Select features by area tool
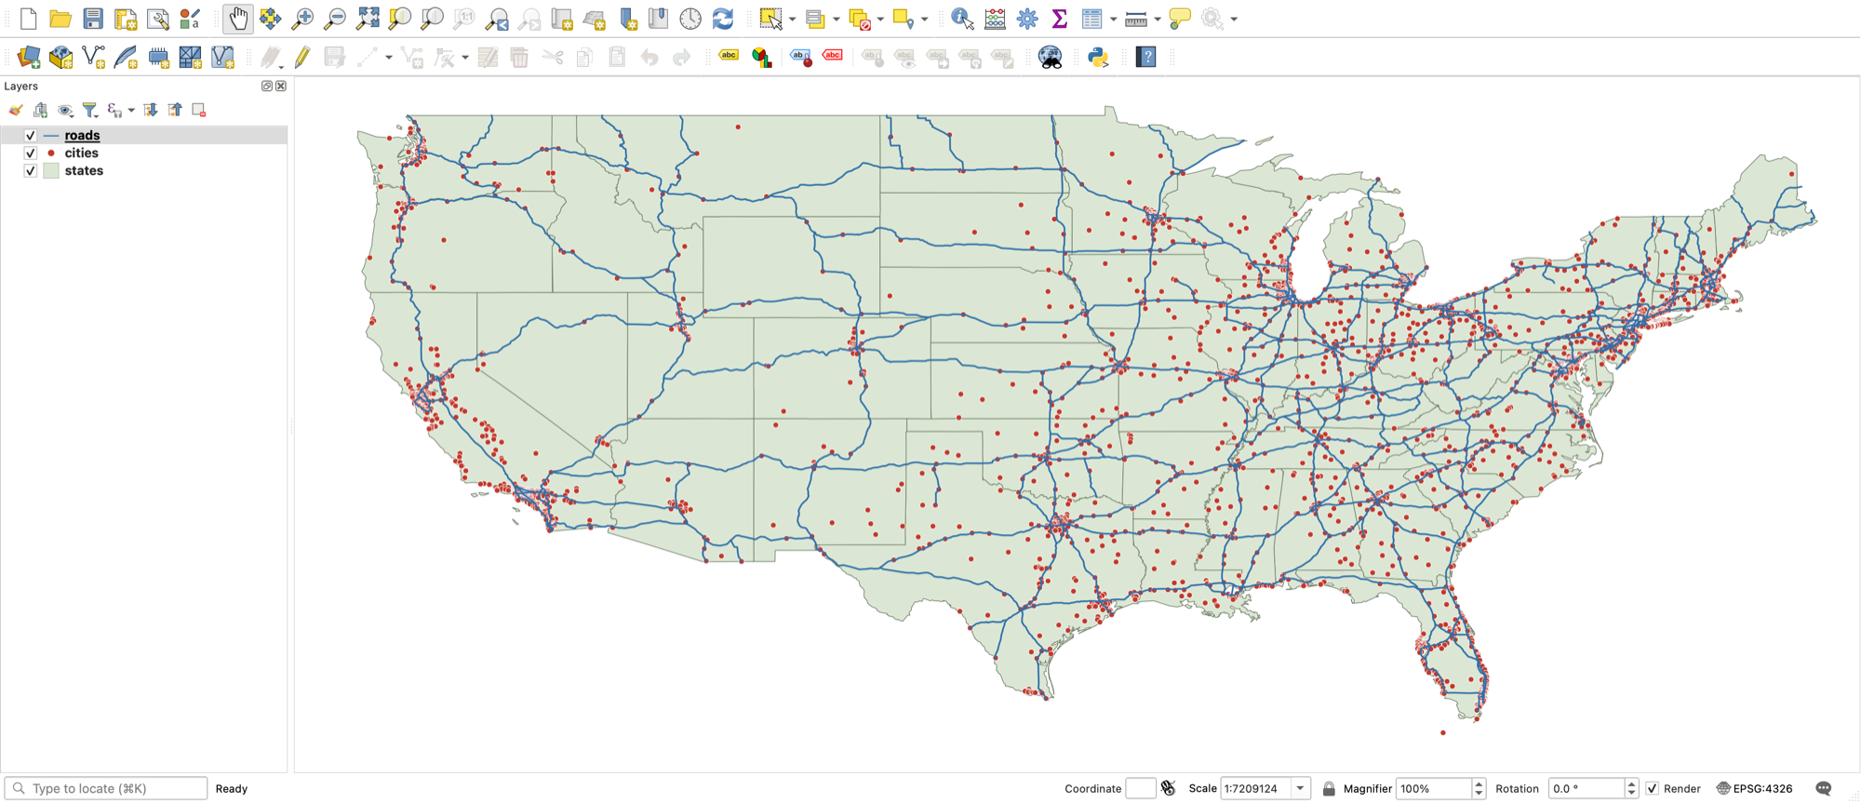Image resolution: width=1861 pixels, height=803 pixels. (770, 19)
